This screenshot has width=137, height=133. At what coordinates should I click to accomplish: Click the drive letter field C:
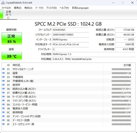(70, 49)
